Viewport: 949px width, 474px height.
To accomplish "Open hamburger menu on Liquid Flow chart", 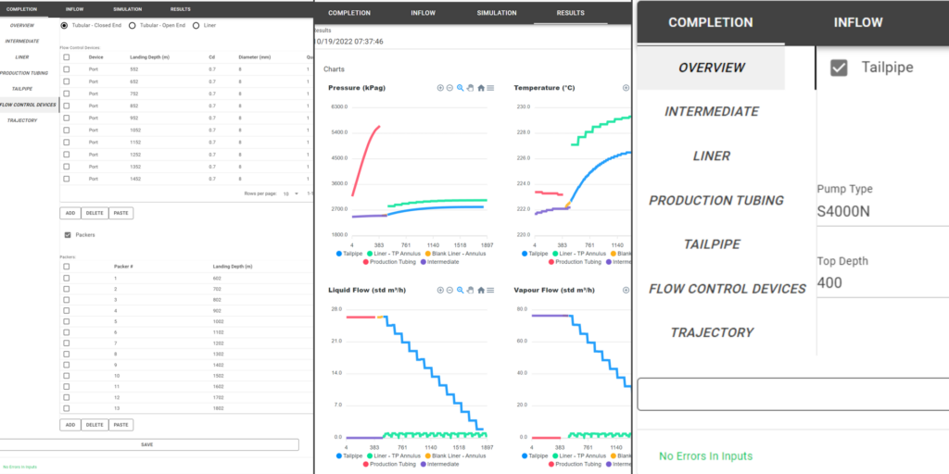I will [490, 290].
